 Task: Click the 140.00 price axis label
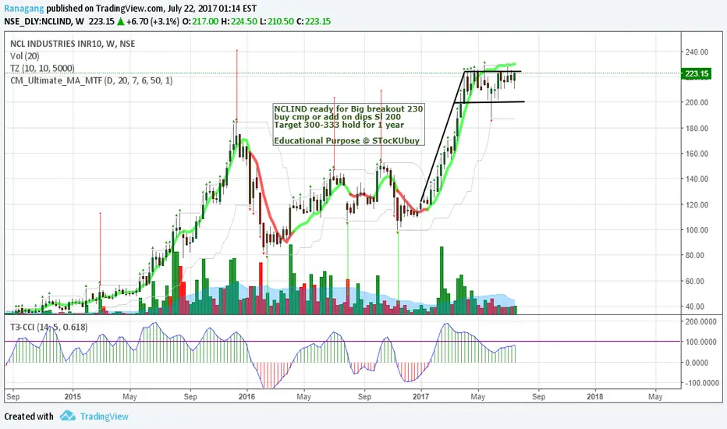[x=697, y=179]
